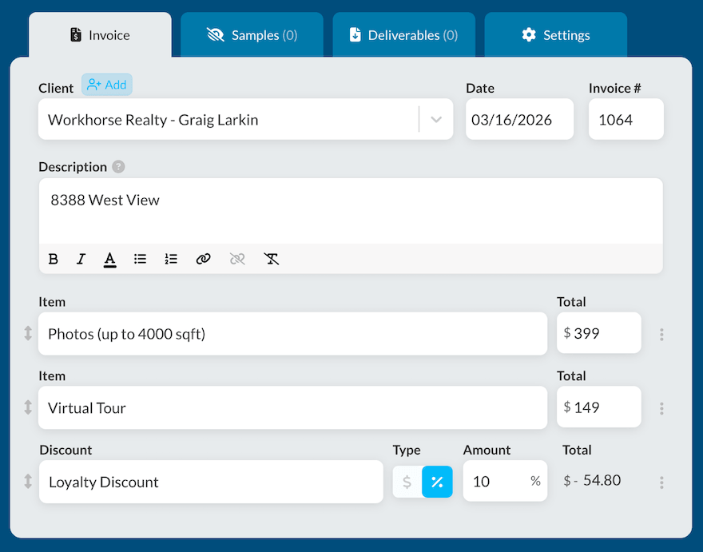Open the client selection dropdown
The image size is (703, 552).
(x=436, y=118)
